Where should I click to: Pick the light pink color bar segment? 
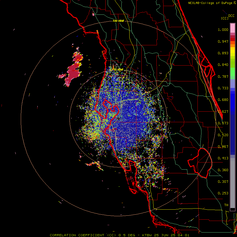tap(233, 28)
